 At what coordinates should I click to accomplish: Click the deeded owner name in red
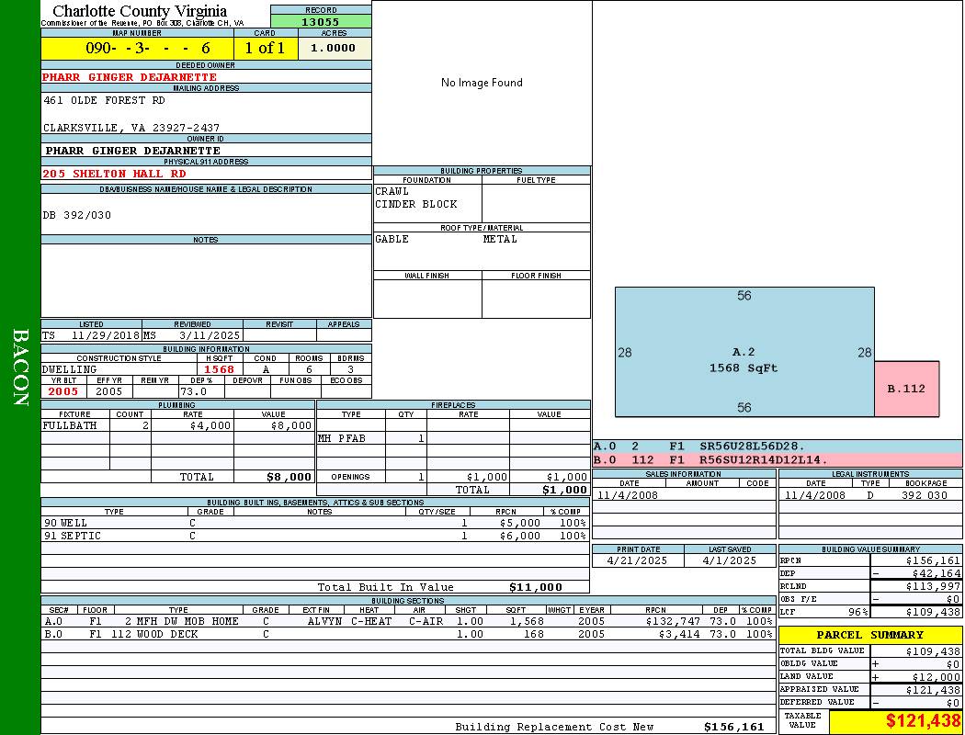pyautogui.click(x=130, y=77)
